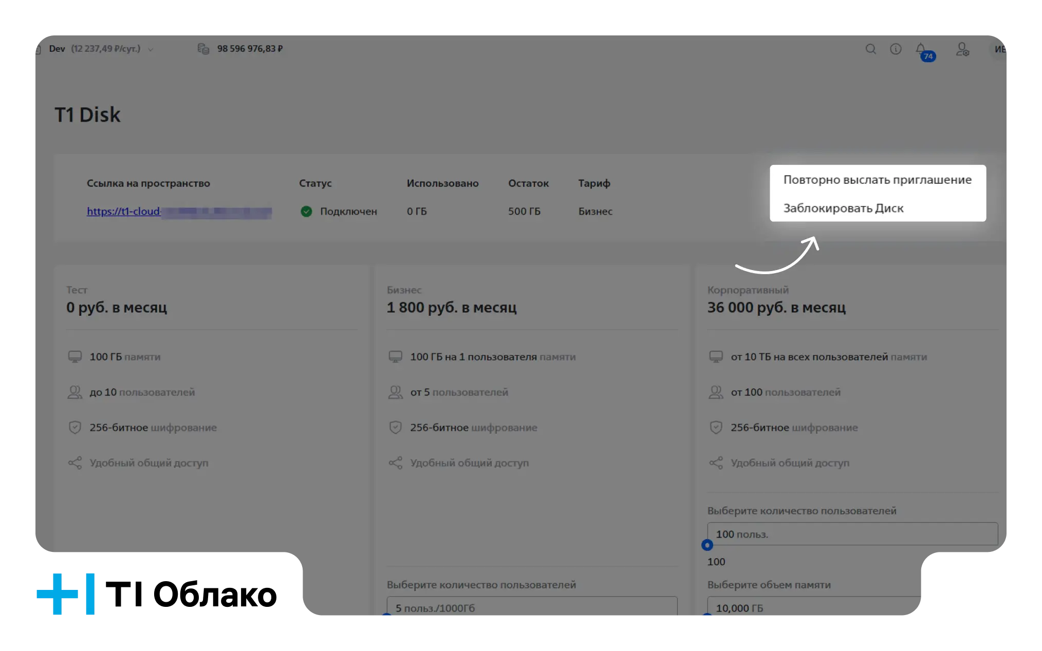Click the info circle icon in the header
The image size is (1042, 651).
point(896,49)
